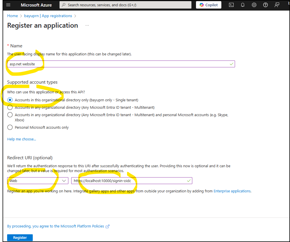Open the Help question mark icon
This screenshot has width=290, height=242.
coord(266,5)
